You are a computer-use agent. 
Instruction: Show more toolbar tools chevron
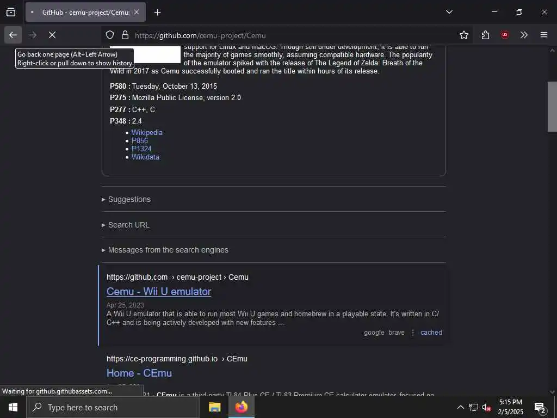(524, 35)
